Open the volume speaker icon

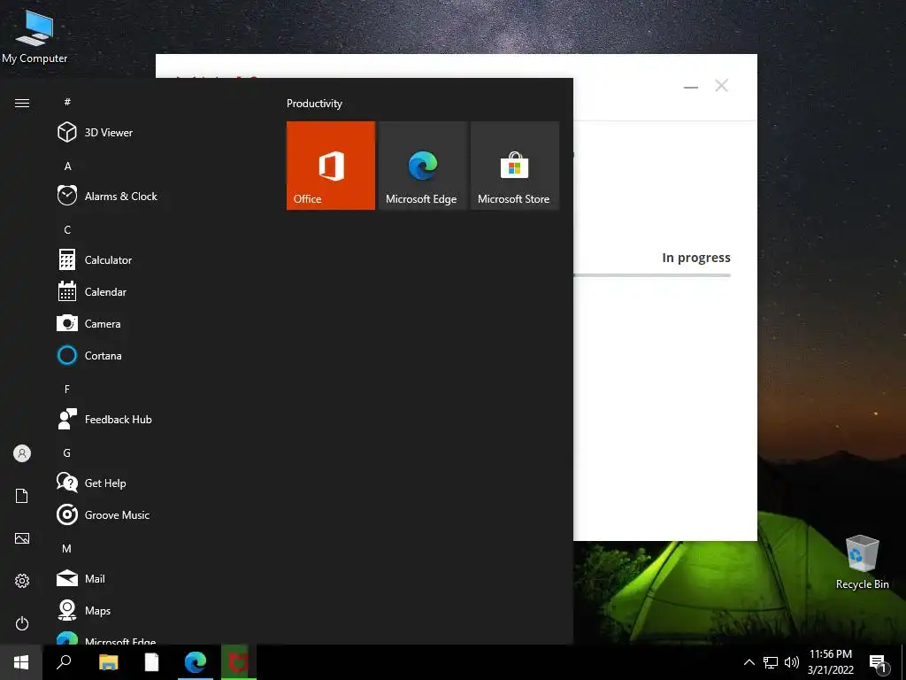pyautogui.click(x=792, y=662)
